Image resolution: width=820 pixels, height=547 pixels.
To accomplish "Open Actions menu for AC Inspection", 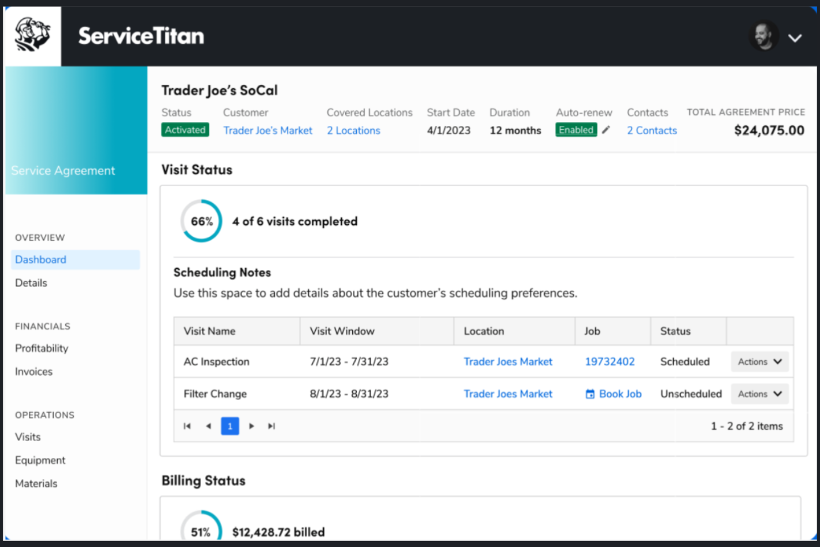I will 759,361.
